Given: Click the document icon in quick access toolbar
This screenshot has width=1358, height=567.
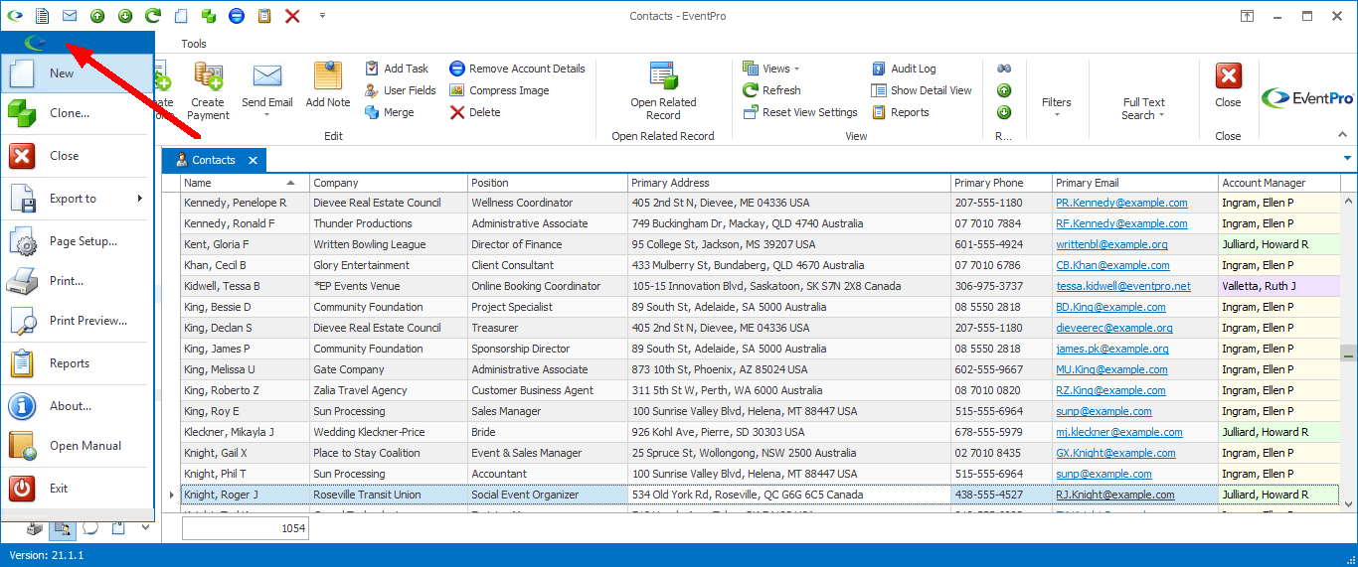Looking at the screenshot, I should [x=42, y=16].
